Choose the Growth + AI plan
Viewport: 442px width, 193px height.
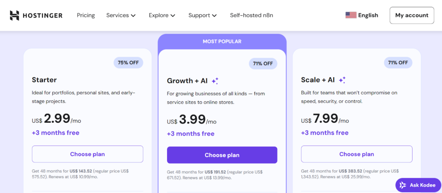pyautogui.click(x=222, y=155)
